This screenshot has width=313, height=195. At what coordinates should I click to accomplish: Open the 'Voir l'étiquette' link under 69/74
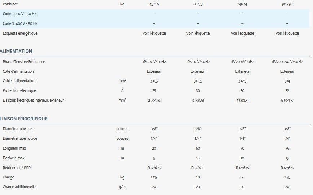pos(242,33)
